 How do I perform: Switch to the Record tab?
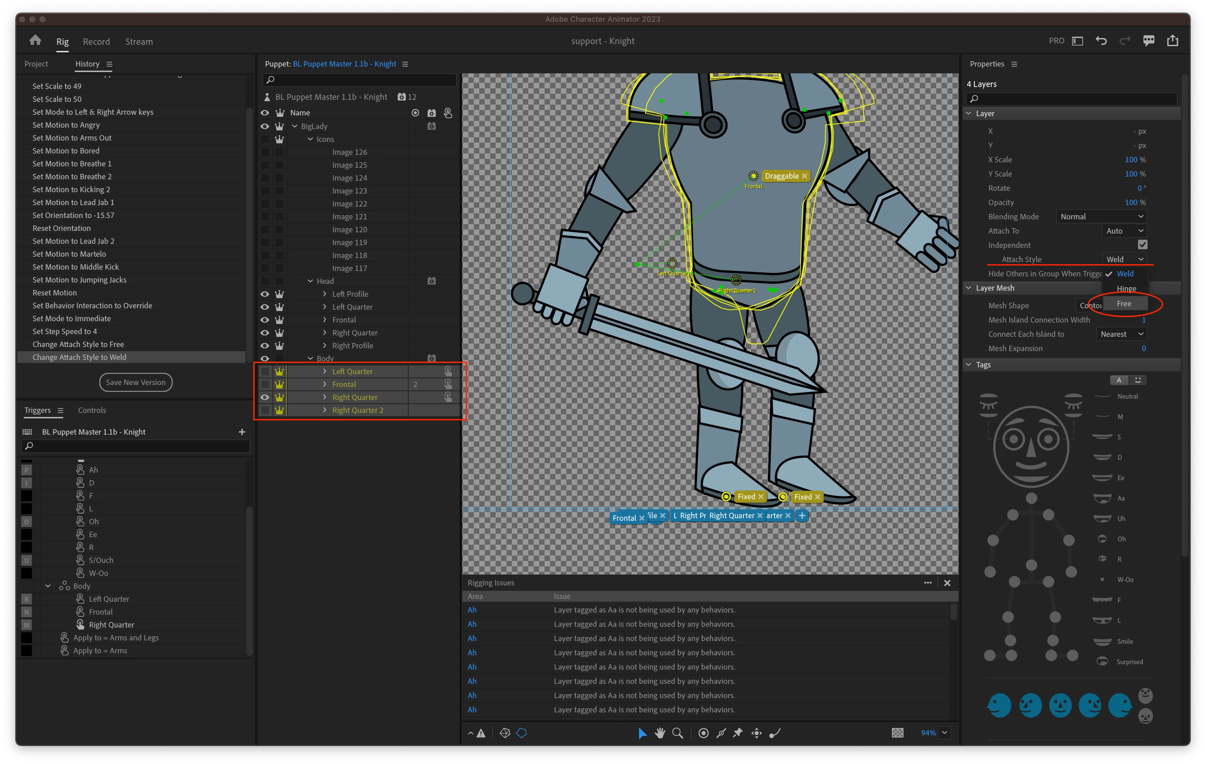96,41
